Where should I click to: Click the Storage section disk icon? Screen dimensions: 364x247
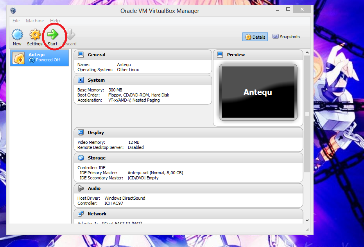(81, 158)
